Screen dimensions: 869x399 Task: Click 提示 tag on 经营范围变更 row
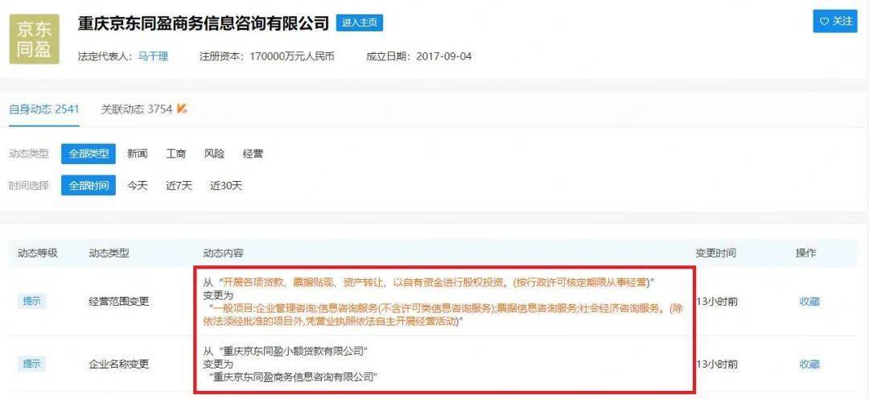[x=31, y=302]
